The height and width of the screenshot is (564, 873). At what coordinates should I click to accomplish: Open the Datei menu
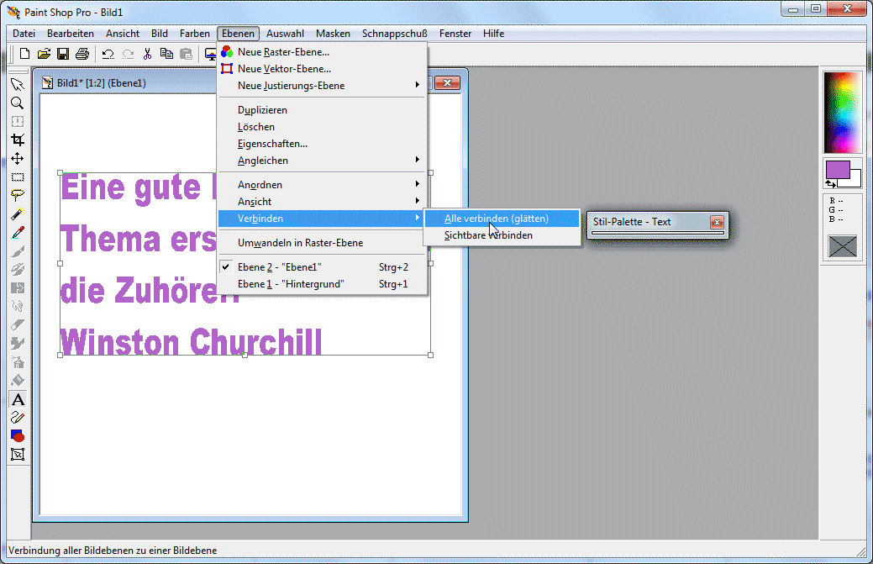(x=24, y=34)
